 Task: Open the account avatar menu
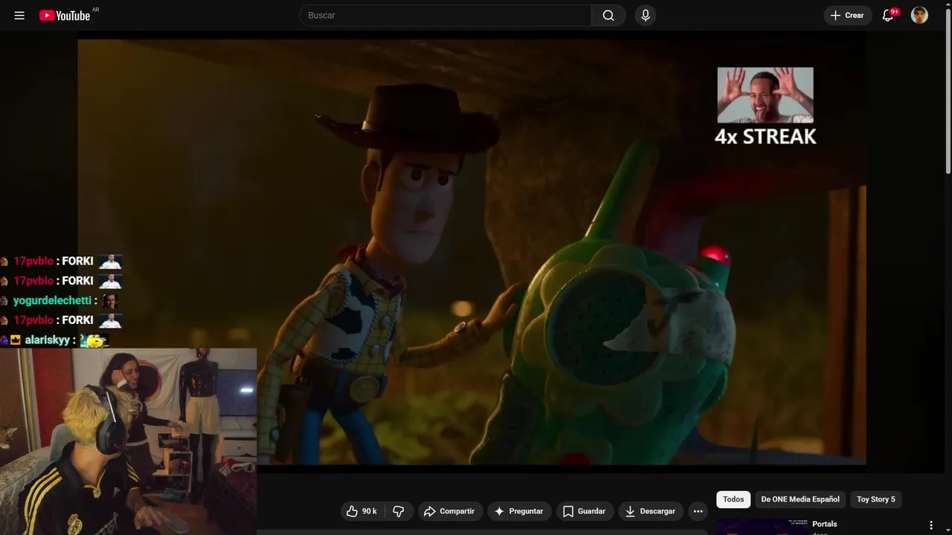coord(919,16)
